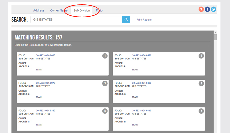Screen dimensions: 230x133
Task: Click result number 1 badge
Action: [105, 56]
